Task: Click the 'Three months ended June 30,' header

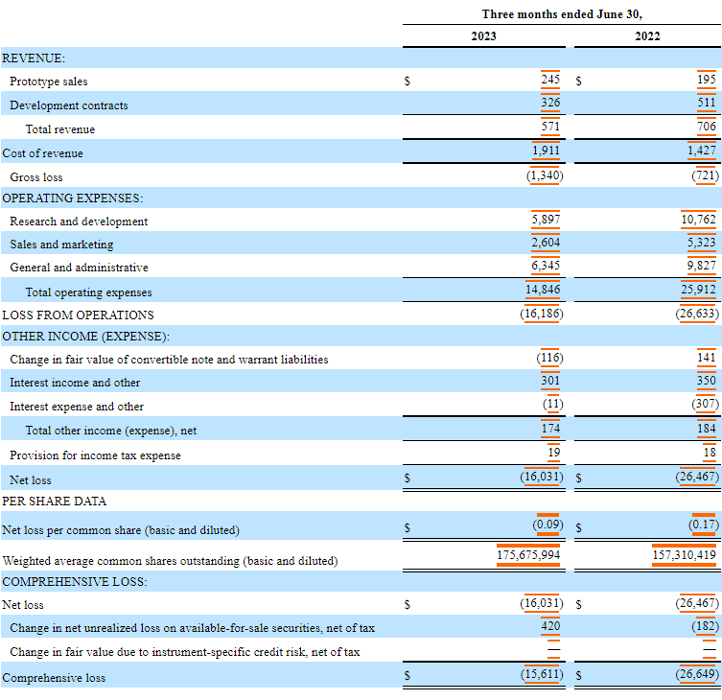Action: 561,13
